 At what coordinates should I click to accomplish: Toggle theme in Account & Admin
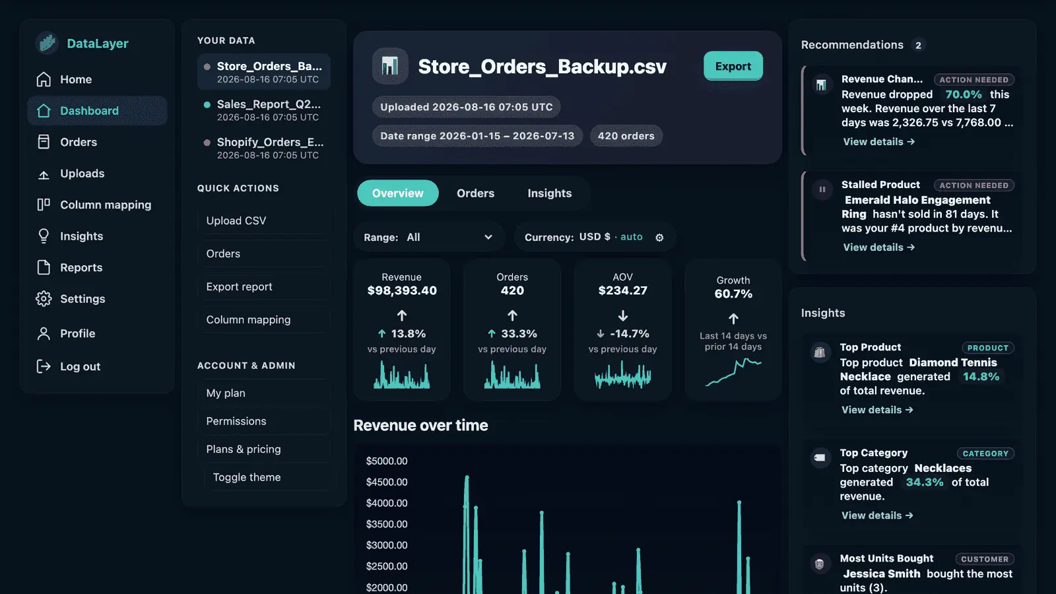point(267,477)
